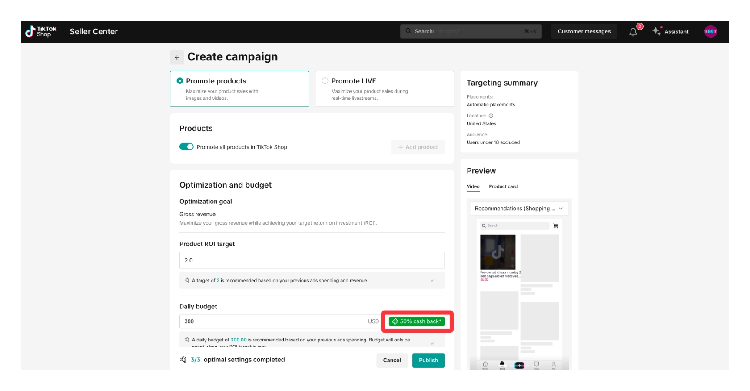
Task: Switch to the Product card tab
Action: pyautogui.click(x=503, y=186)
